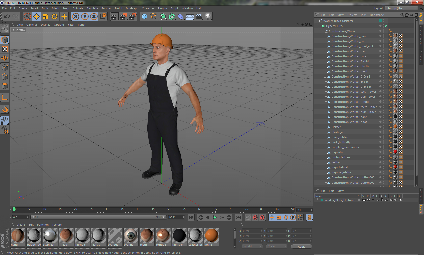Switch to Polygons mode icon
The image size is (424, 255).
pyautogui.click(x=5, y=86)
